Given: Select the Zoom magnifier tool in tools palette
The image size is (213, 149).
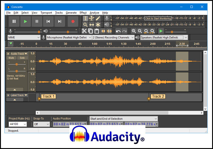Looking at the screenshot, I should point(86,25).
